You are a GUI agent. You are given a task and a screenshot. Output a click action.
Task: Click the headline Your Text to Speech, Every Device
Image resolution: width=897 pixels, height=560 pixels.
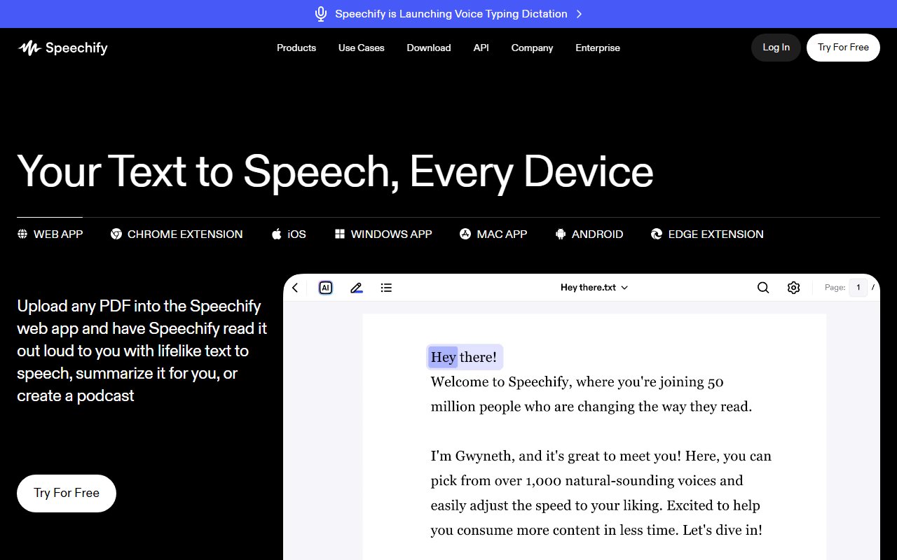335,171
